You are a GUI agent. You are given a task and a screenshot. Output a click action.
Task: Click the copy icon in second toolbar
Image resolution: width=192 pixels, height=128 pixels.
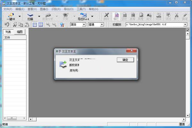tap(21, 25)
